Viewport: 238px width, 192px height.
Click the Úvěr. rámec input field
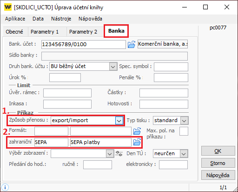67,93
